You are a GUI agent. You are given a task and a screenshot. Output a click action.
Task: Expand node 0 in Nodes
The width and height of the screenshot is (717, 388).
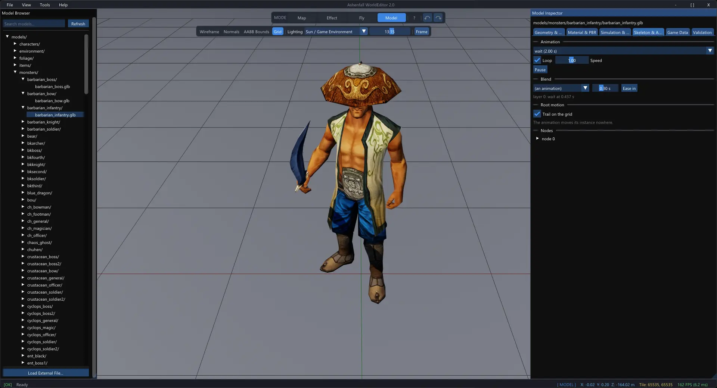(x=537, y=138)
